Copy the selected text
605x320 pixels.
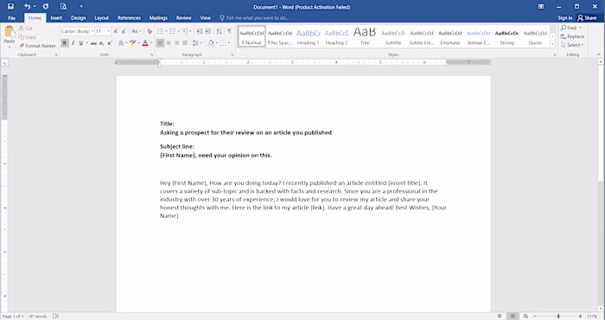[27, 37]
